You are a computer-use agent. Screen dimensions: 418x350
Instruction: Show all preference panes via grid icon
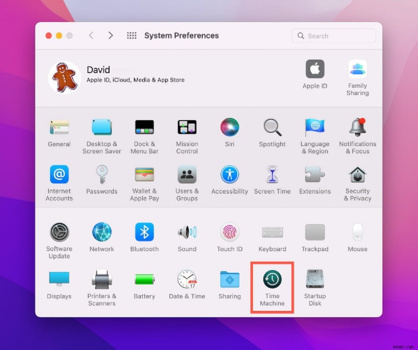click(131, 36)
